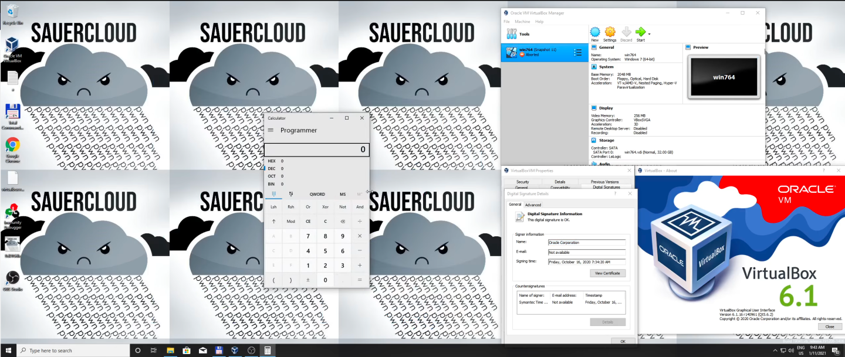The width and height of the screenshot is (845, 357).
Task: Switch to the bit toggling keypad icon
Action: [291, 194]
